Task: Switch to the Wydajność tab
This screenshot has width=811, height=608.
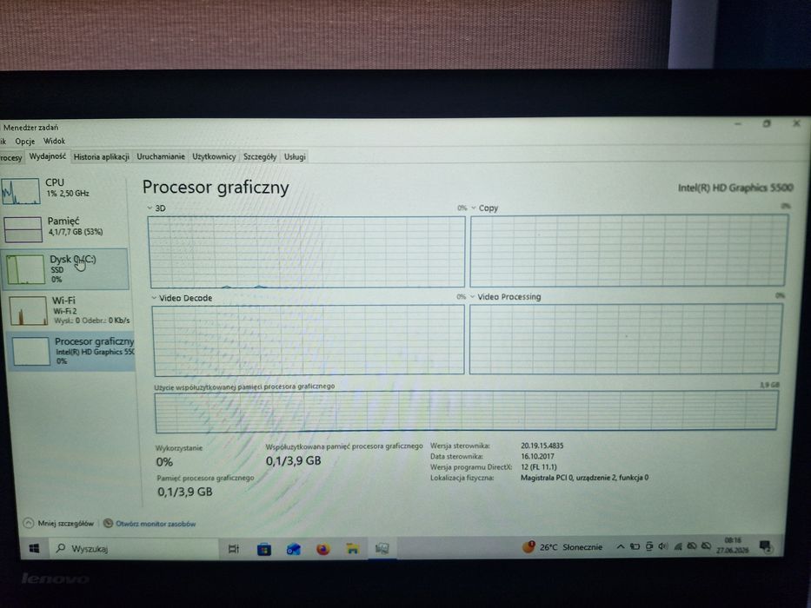Action: (x=47, y=156)
